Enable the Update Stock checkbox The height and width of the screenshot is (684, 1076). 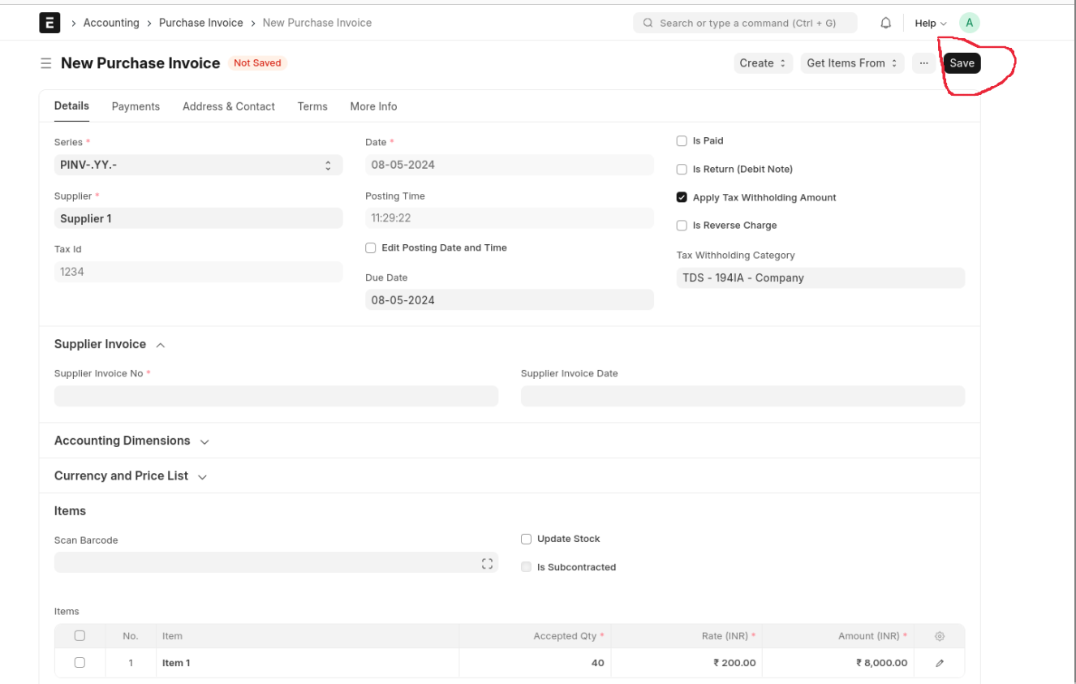526,539
